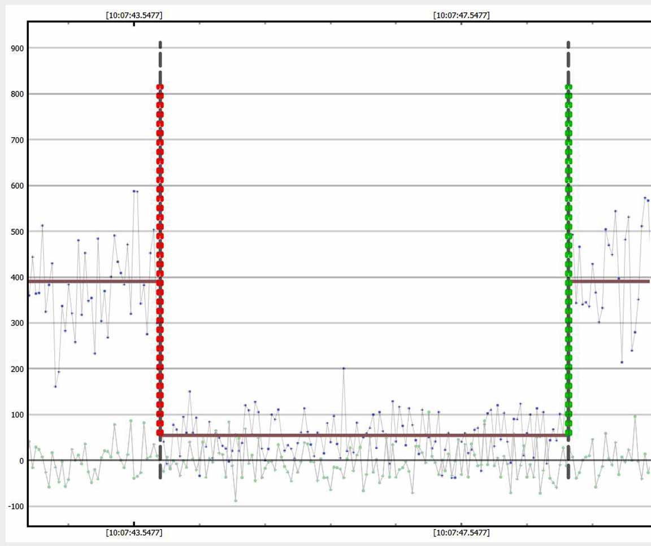Click the 800 y-axis label
The height and width of the screenshot is (546, 651).
(18, 94)
